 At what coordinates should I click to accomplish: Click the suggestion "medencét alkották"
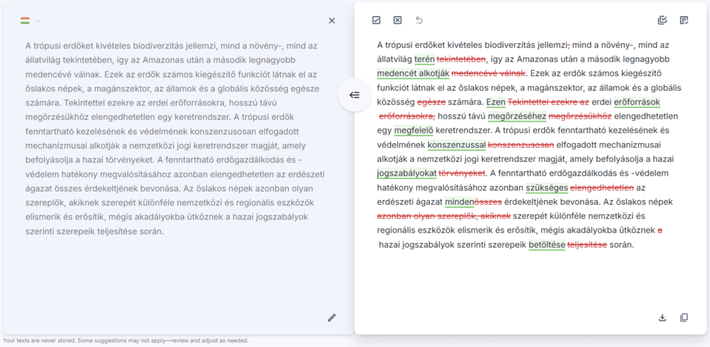tap(413, 74)
